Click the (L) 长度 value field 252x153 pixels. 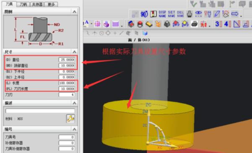67,83
